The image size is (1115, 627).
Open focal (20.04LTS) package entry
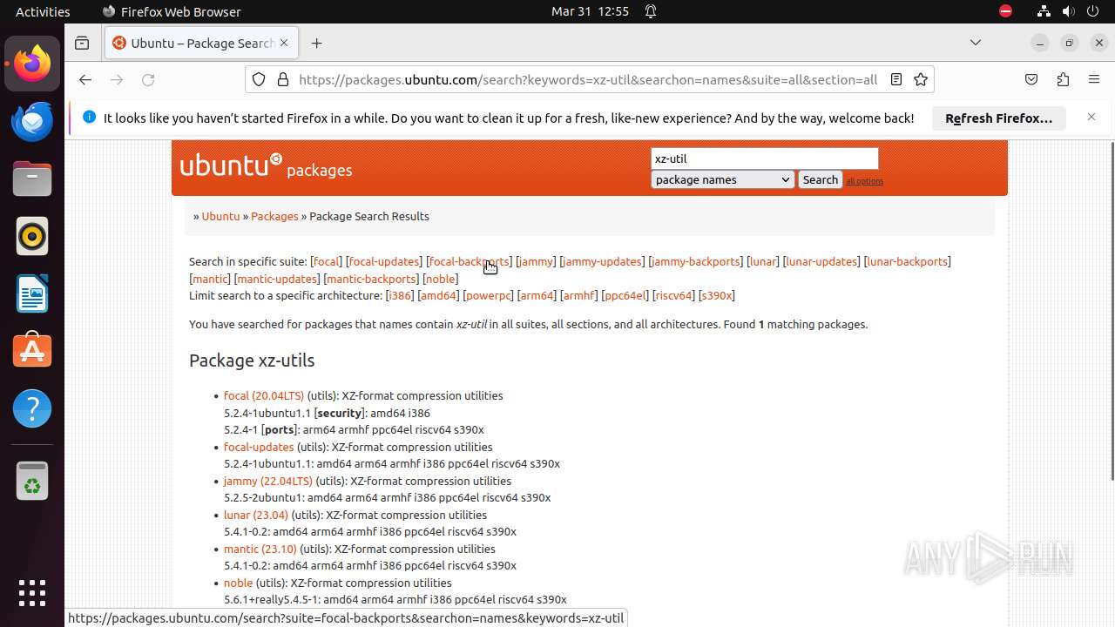[x=264, y=395]
